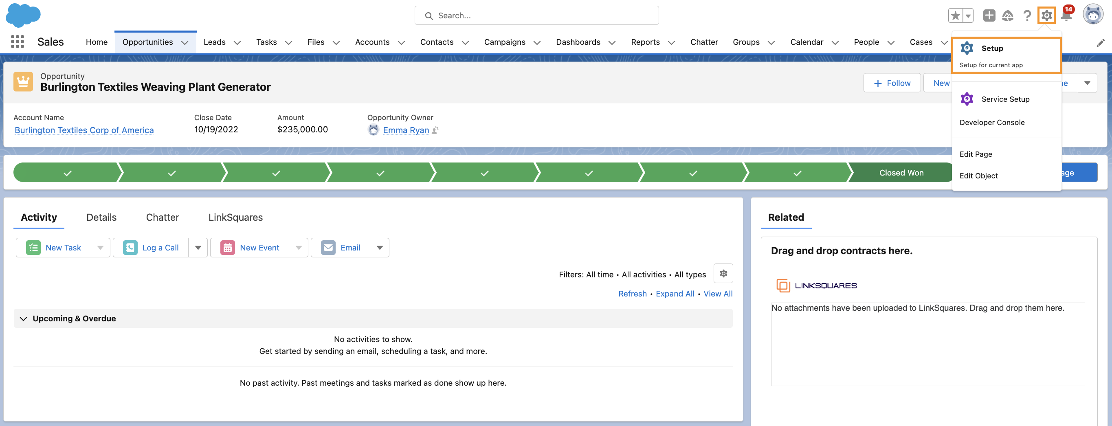
Task: Click the LinkSquares logo
Action: click(816, 285)
